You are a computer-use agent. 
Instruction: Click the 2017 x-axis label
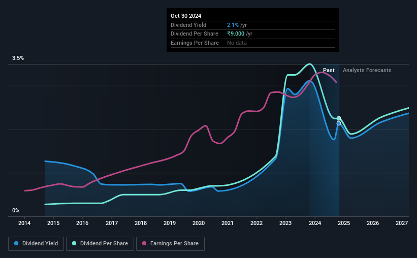click(x=112, y=223)
